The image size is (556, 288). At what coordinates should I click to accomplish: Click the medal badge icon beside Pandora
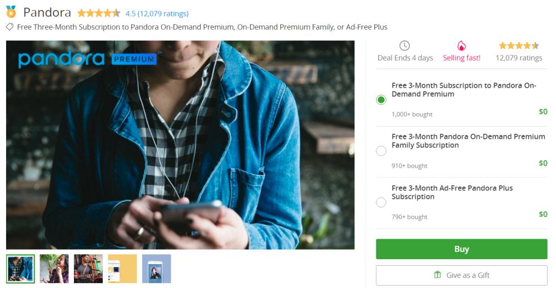(11, 12)
